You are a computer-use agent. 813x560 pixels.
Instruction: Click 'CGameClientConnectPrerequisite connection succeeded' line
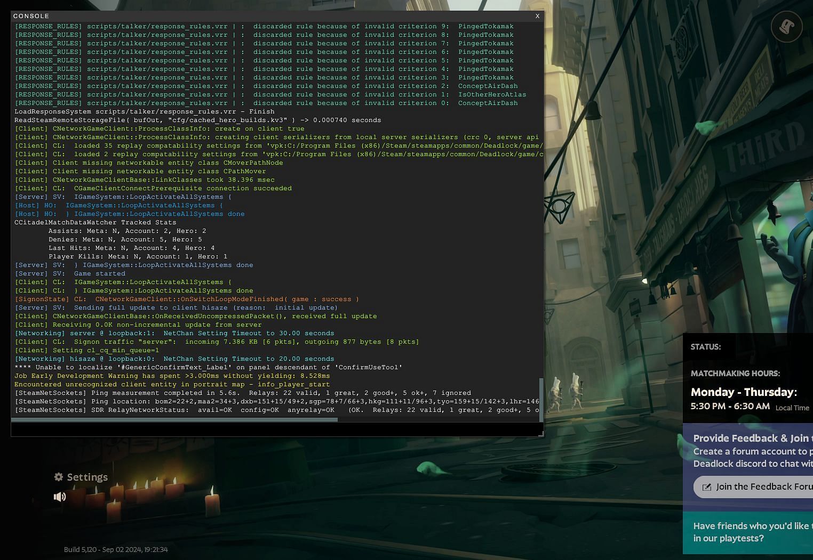[153, 188]
